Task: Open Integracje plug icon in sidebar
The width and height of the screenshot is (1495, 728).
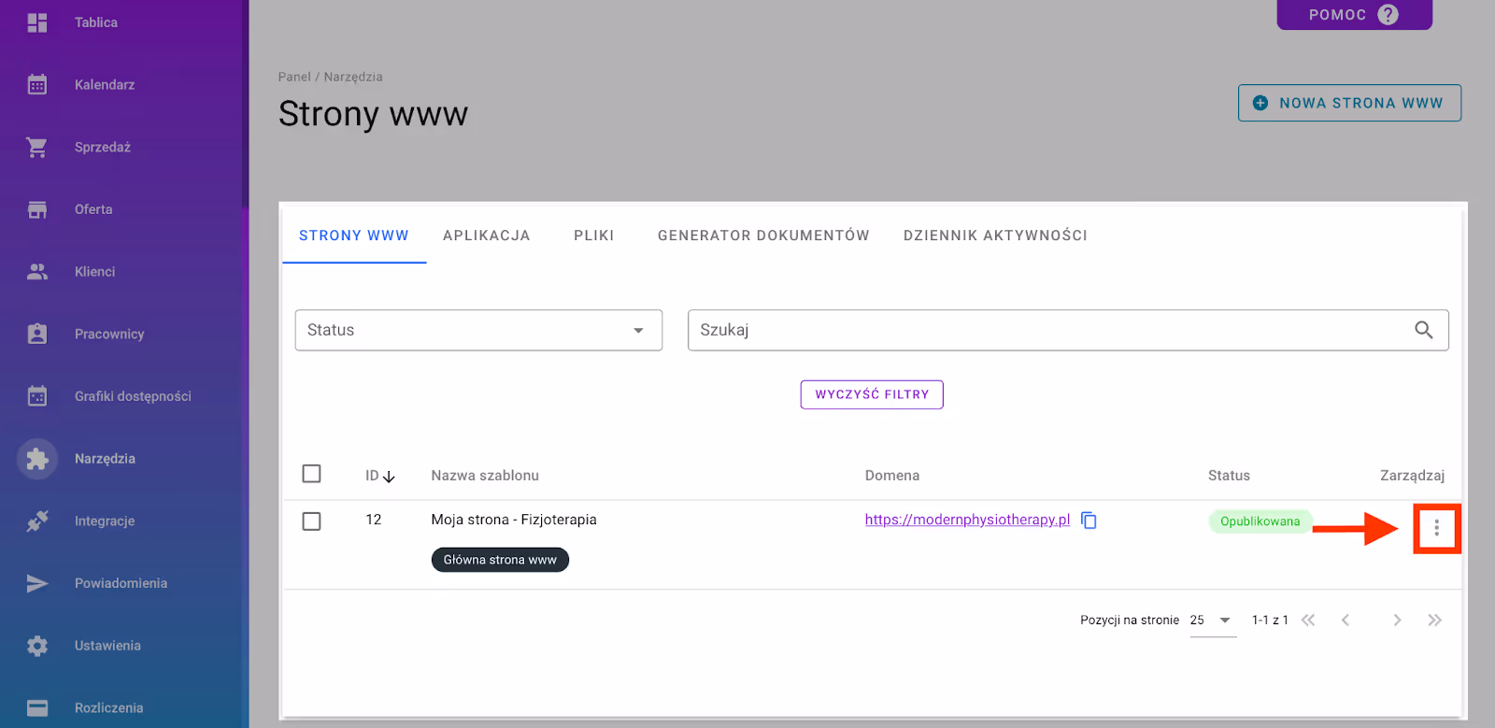Action: pos(37,521)
